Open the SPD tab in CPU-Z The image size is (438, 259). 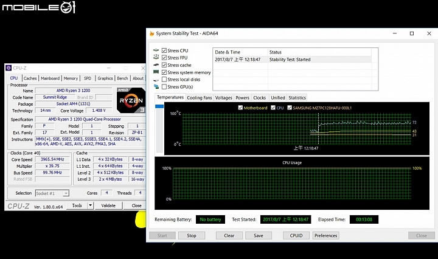pyautogui.click(x=88, y=78)
